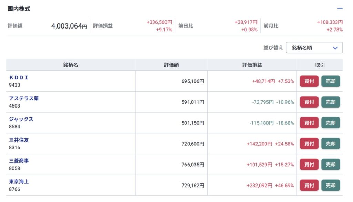Screen dimensions: 353x202
Task: Collapse the 国内株式 section with the minus icon
Action: click(x=340, y=8)
